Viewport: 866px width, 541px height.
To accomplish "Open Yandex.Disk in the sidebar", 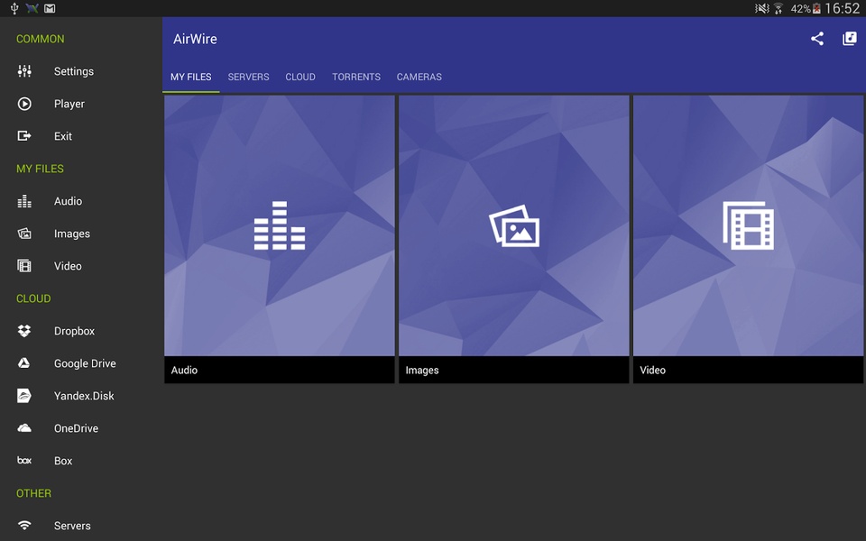I will 81,396.
